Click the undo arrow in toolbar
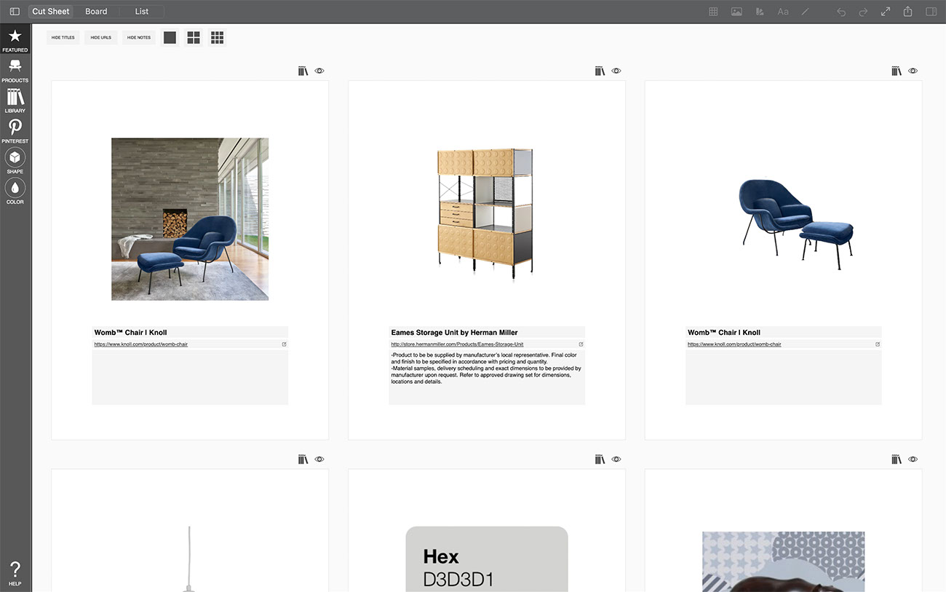 click(841, 12)
